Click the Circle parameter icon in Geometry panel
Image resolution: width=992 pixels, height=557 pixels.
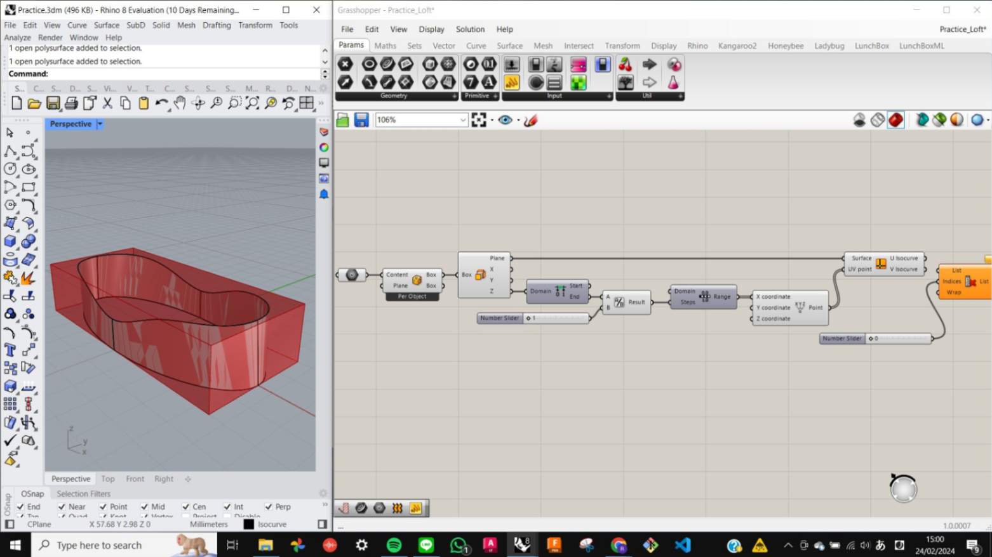[x=369, y=64]
